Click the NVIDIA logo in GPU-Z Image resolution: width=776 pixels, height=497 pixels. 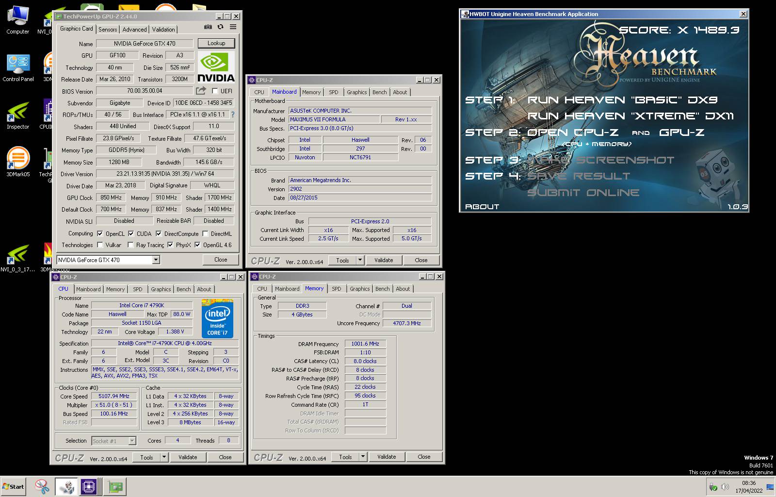(216, 67)
